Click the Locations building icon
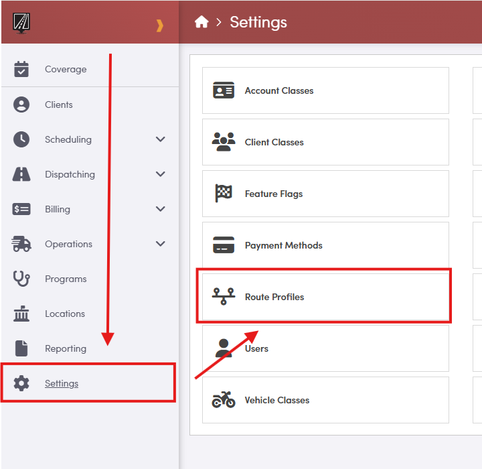482x469 pixels. 21,314
